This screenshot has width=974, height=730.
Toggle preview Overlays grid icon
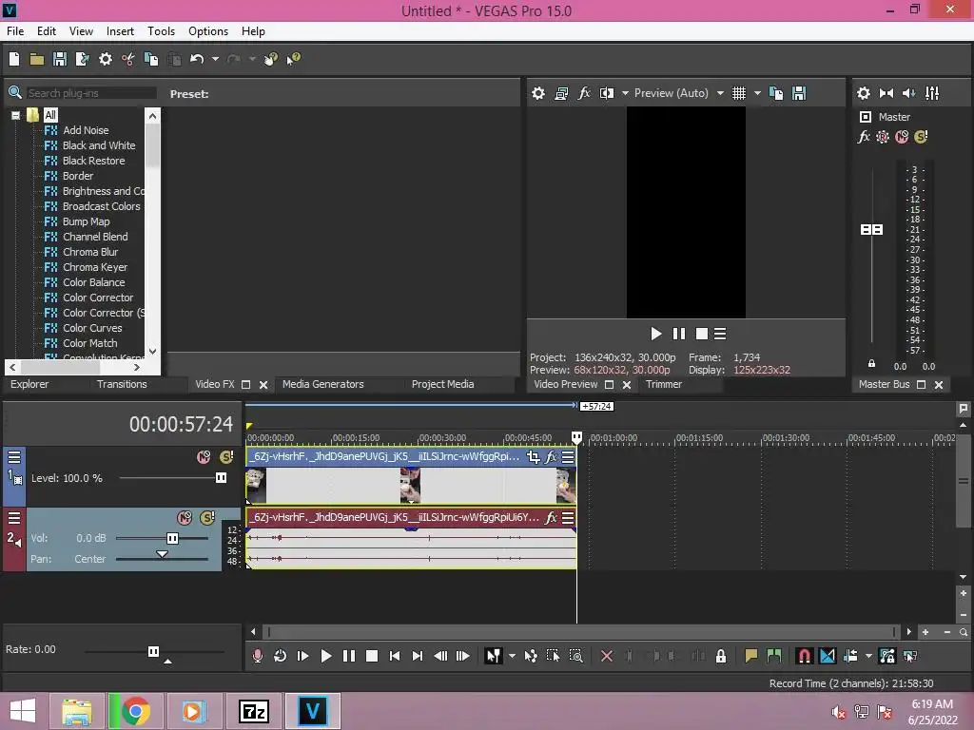pos(738,93)
